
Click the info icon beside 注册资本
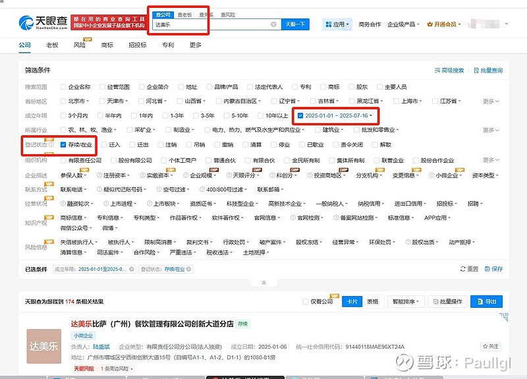coord(99,175)
